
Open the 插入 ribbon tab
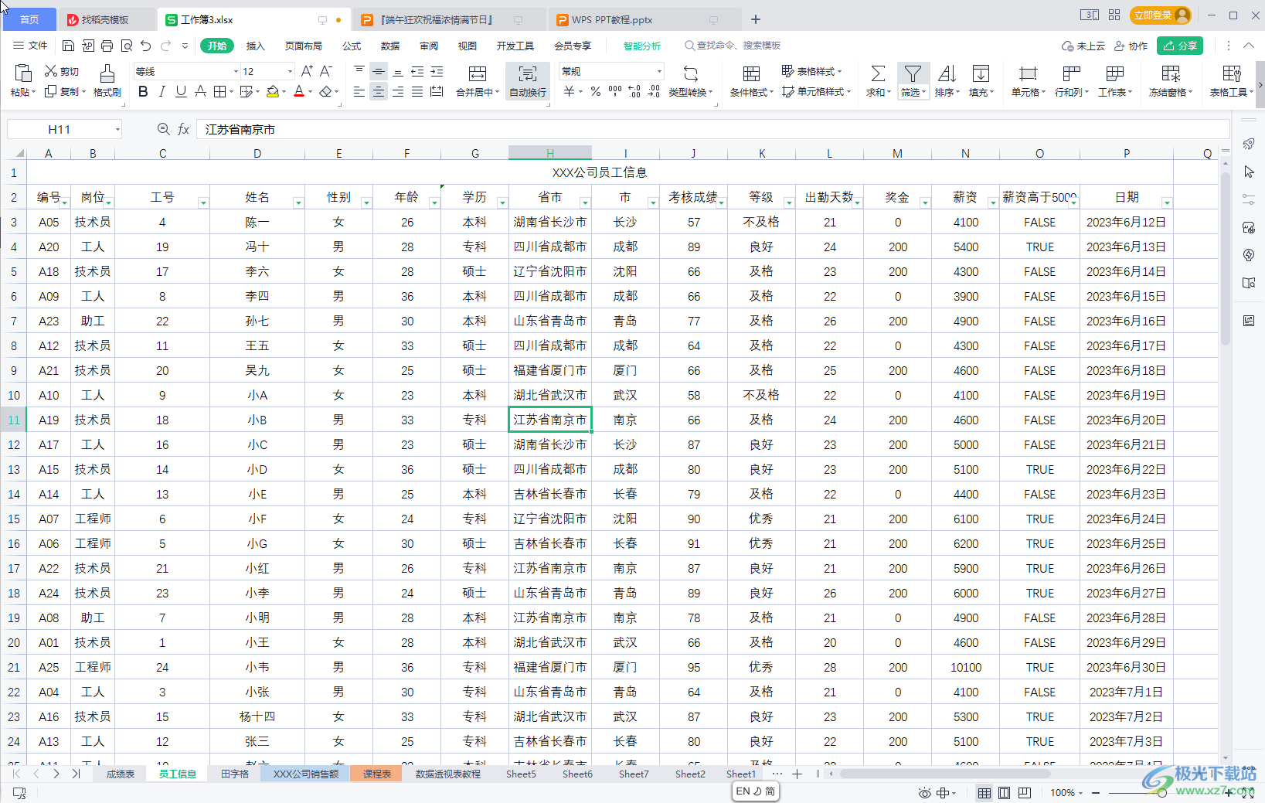click(x=255, y=46)
